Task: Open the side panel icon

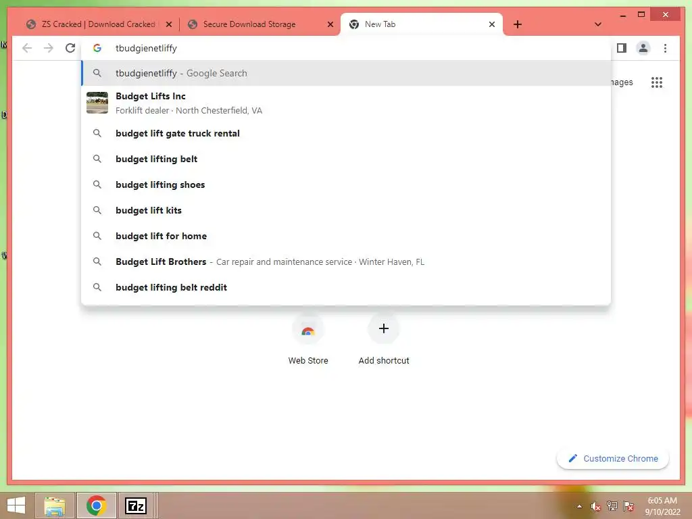Action: 622,48
